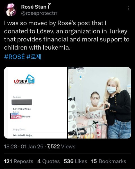Open the three-dot more options menu
Image resolution: width=135 pixels, height=169 pixels.
coord(128,8)
